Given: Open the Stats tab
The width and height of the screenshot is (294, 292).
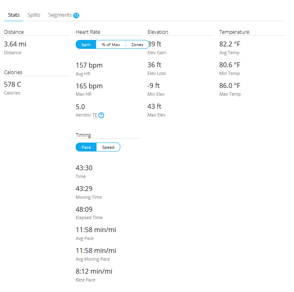Looking at the screenshot, I should pyautogui.click(x=14, y=15).
